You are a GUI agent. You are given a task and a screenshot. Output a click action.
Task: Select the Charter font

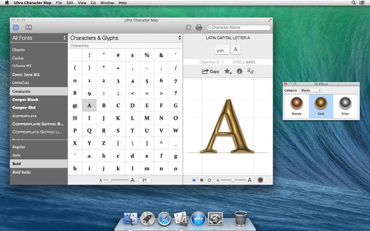[39, 50]
